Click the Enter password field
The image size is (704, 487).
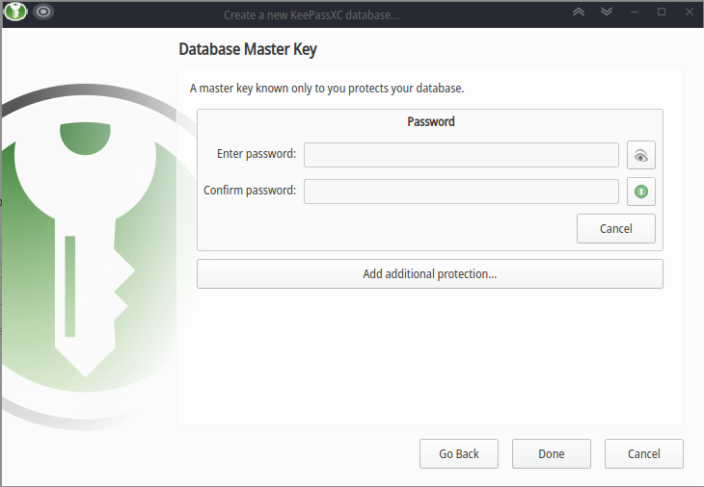tap(461, 155)
